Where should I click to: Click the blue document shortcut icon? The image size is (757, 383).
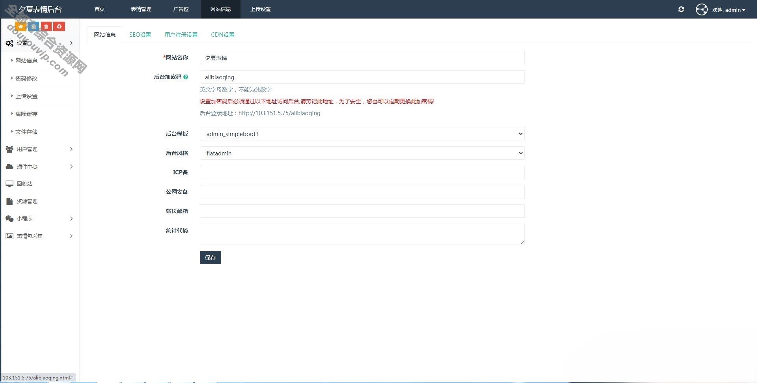tap(34, 26)
